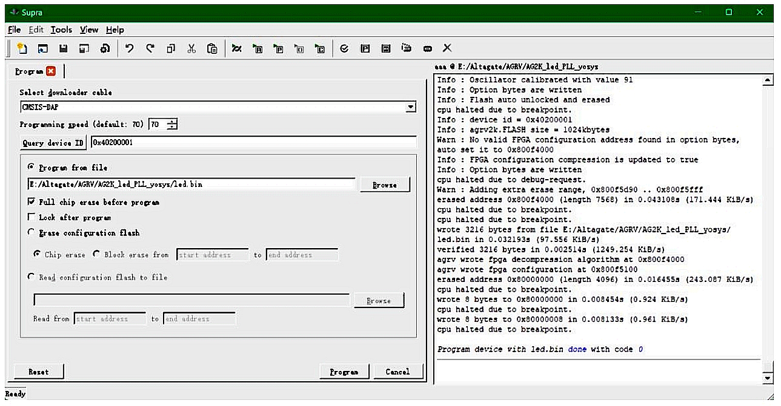Open the Tools menu
Image resolution: width=781 pixels, height=406 pixels.
point(61,30)
